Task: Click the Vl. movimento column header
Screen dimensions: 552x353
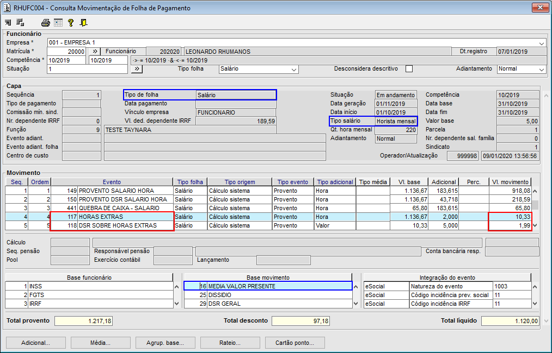Action: point(509,182)
